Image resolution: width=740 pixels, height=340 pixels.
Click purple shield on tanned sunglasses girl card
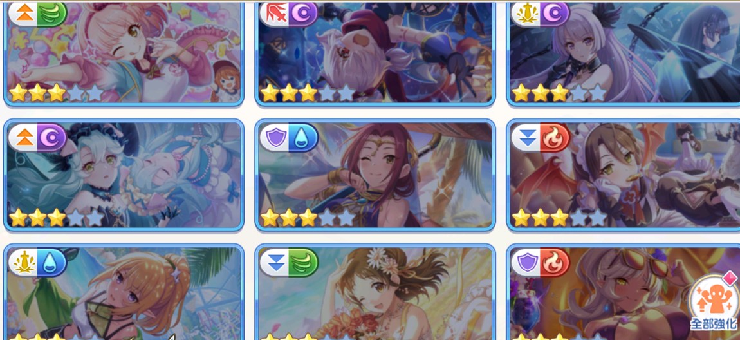coord(526,263)
